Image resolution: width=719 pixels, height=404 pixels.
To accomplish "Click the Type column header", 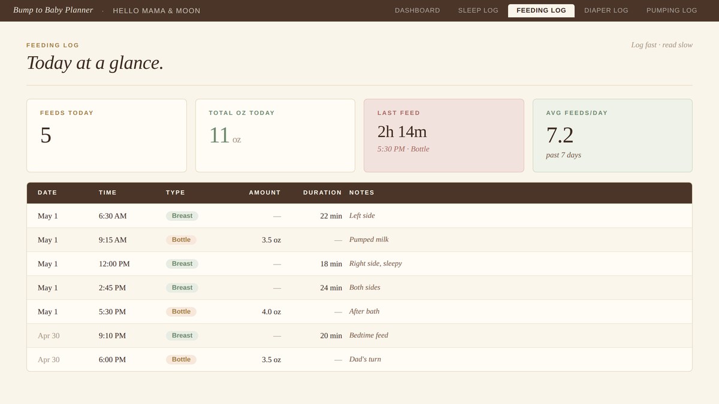I will (x=176, y=193).
